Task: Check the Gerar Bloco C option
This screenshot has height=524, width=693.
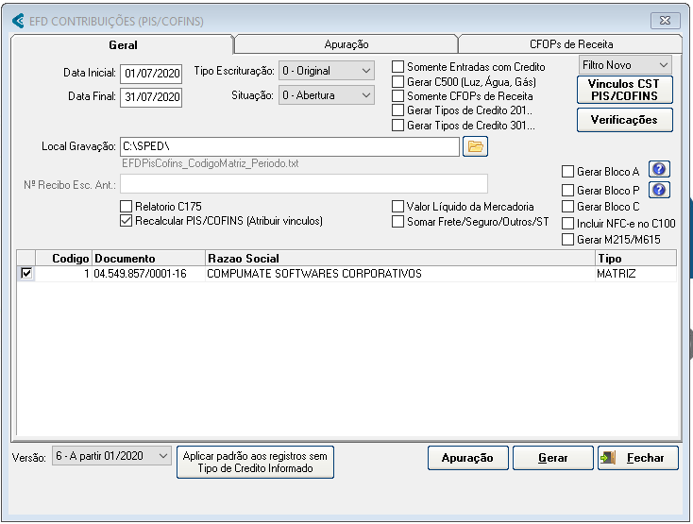Action: coord(567,207)
